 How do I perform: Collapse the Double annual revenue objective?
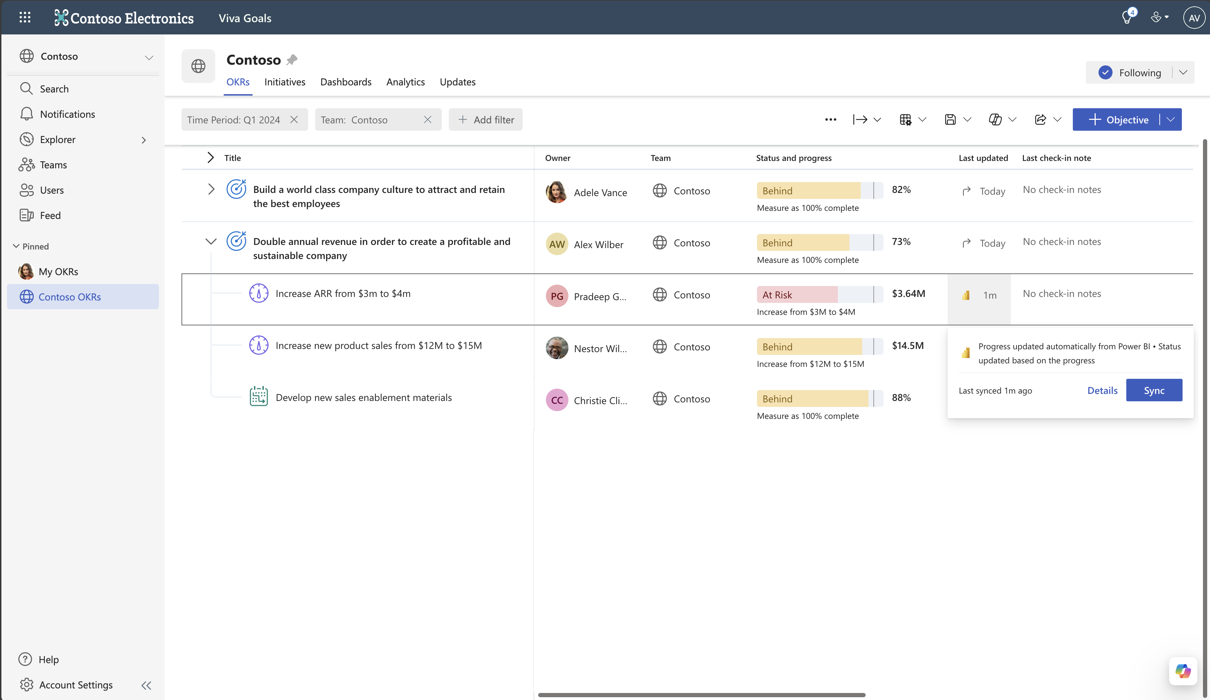click(211, 241)
